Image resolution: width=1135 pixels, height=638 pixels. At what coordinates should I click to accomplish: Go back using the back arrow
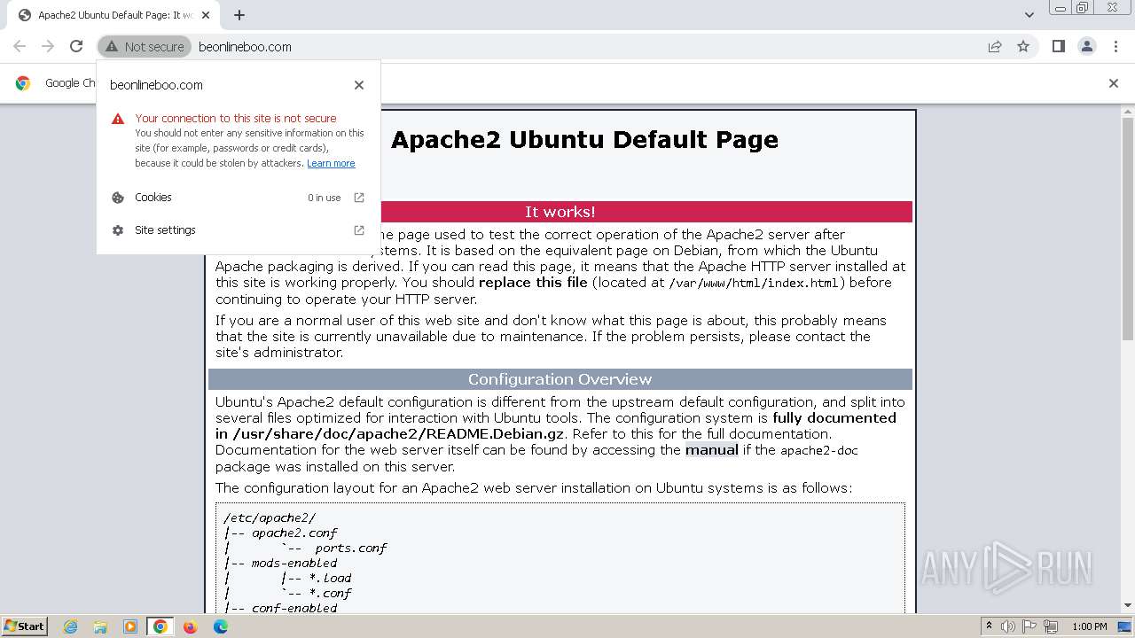click(20, 46)
